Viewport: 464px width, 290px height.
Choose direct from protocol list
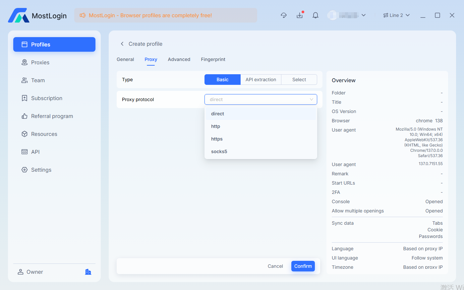pos(261,114)
